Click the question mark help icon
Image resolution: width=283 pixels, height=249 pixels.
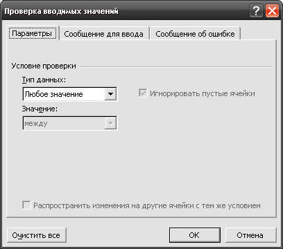pyautogui.click(x=256, y=11)
